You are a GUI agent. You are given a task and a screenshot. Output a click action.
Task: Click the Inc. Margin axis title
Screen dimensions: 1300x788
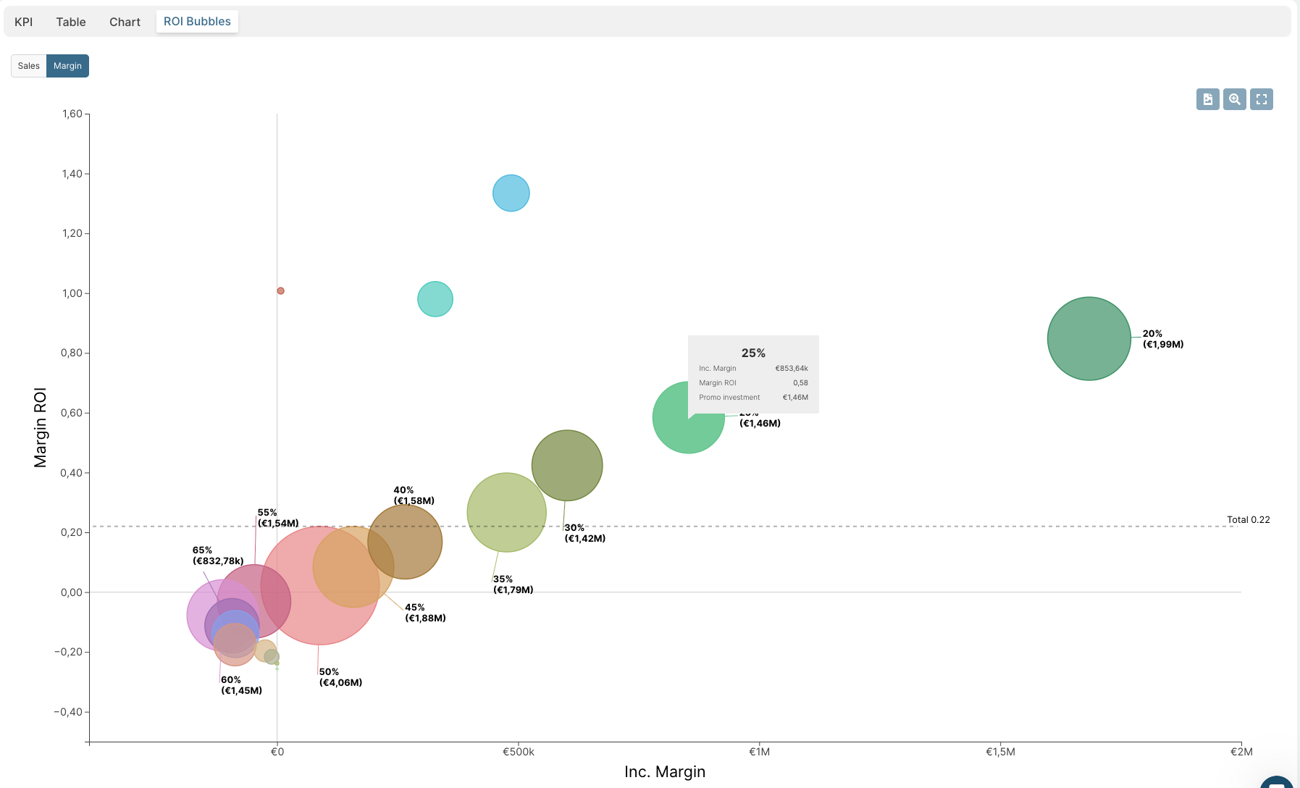[x=665, y=771]
